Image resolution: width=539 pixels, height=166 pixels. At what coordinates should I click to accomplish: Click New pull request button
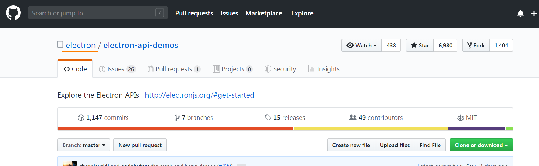click(x=140, y=145)
